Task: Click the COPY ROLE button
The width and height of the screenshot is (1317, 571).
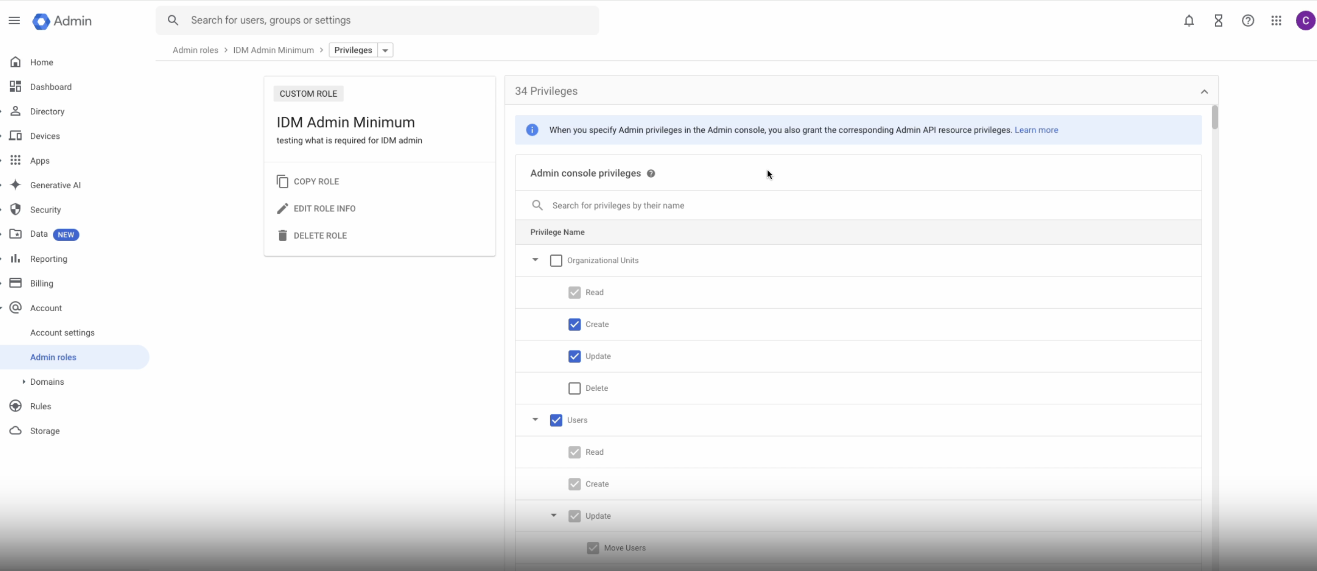Action: 316,181
